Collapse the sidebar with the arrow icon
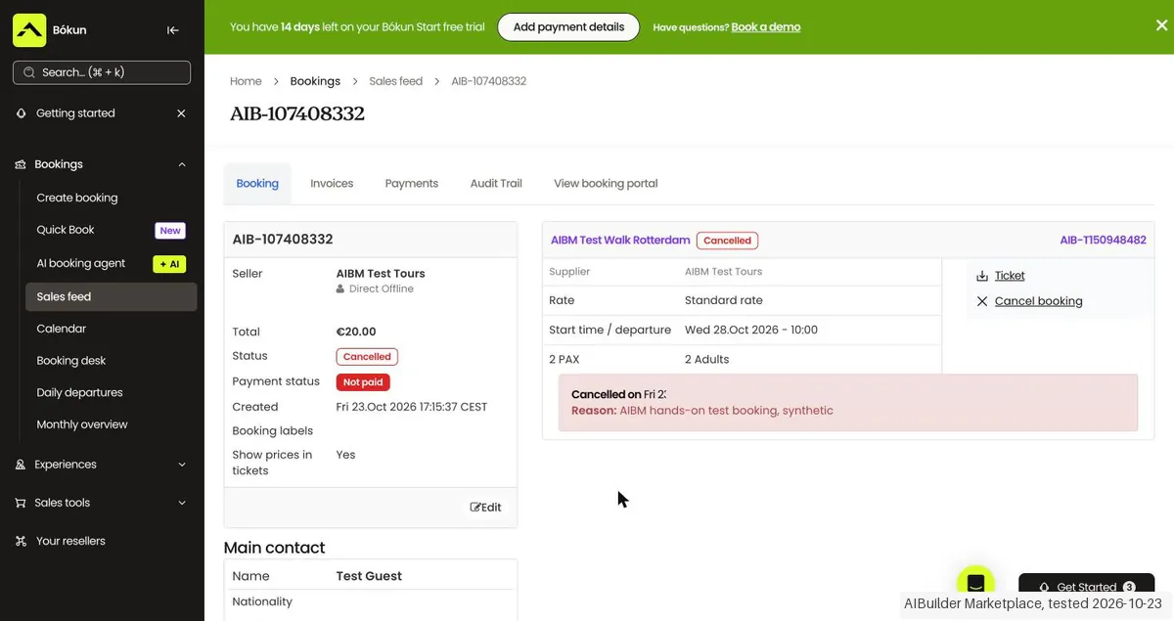The width and height of the screenshot is (1174, 621). point(173,30)
